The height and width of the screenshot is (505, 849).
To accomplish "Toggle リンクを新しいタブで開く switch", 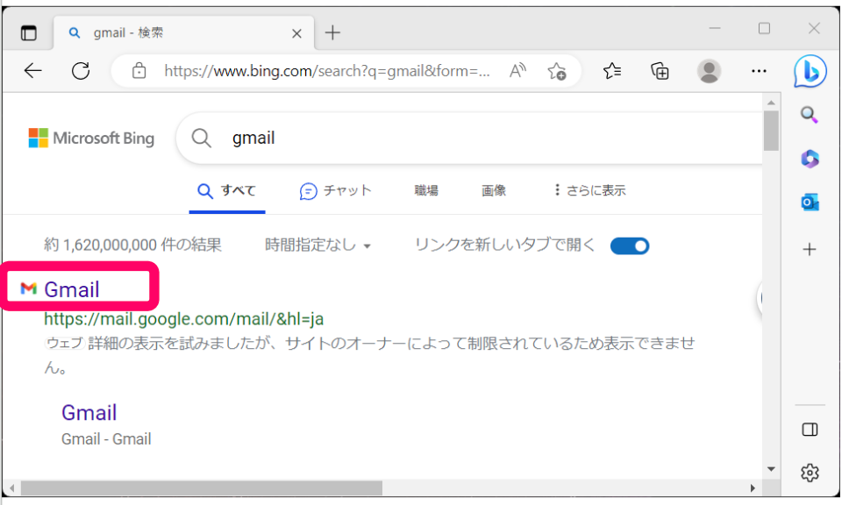I will (630, 245).
